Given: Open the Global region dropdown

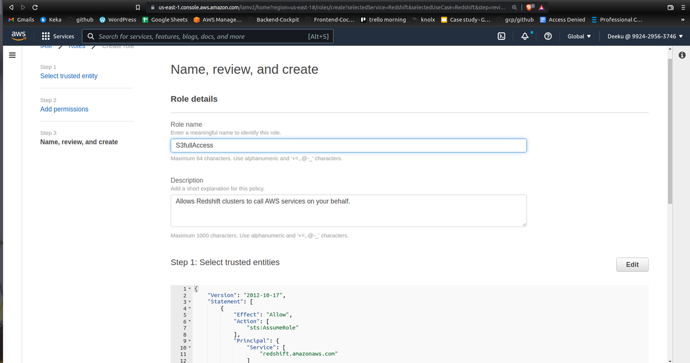Looking at the screenshot, I should (x=579, y=36).
